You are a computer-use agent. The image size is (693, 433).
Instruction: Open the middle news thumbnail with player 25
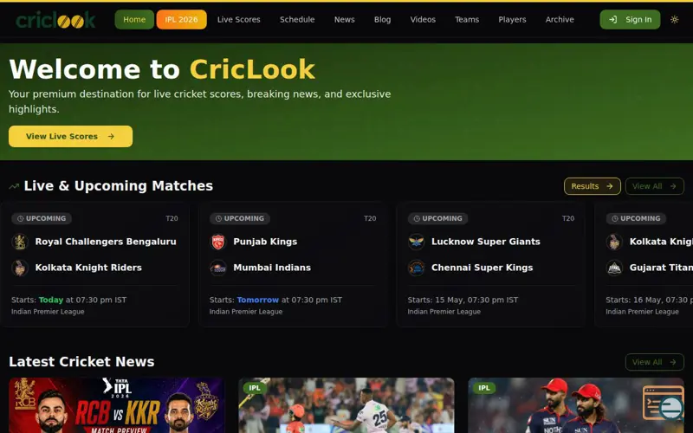point(346,405)
